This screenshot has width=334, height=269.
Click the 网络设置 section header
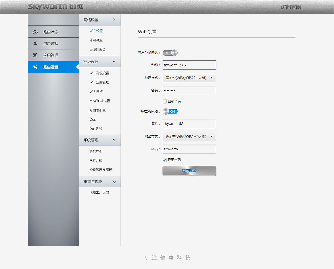point(100,20)
